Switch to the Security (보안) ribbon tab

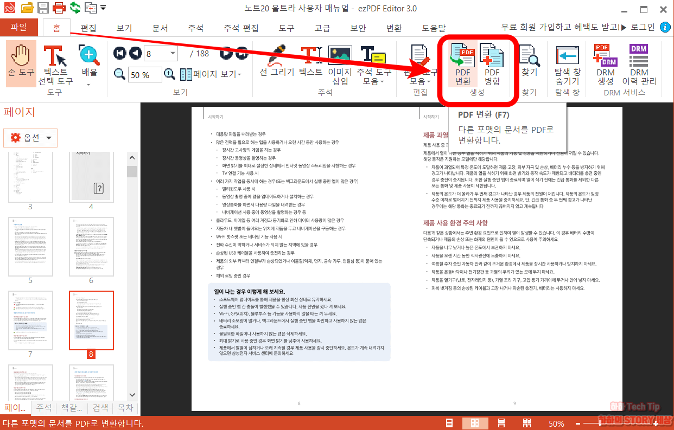point(358,28)
